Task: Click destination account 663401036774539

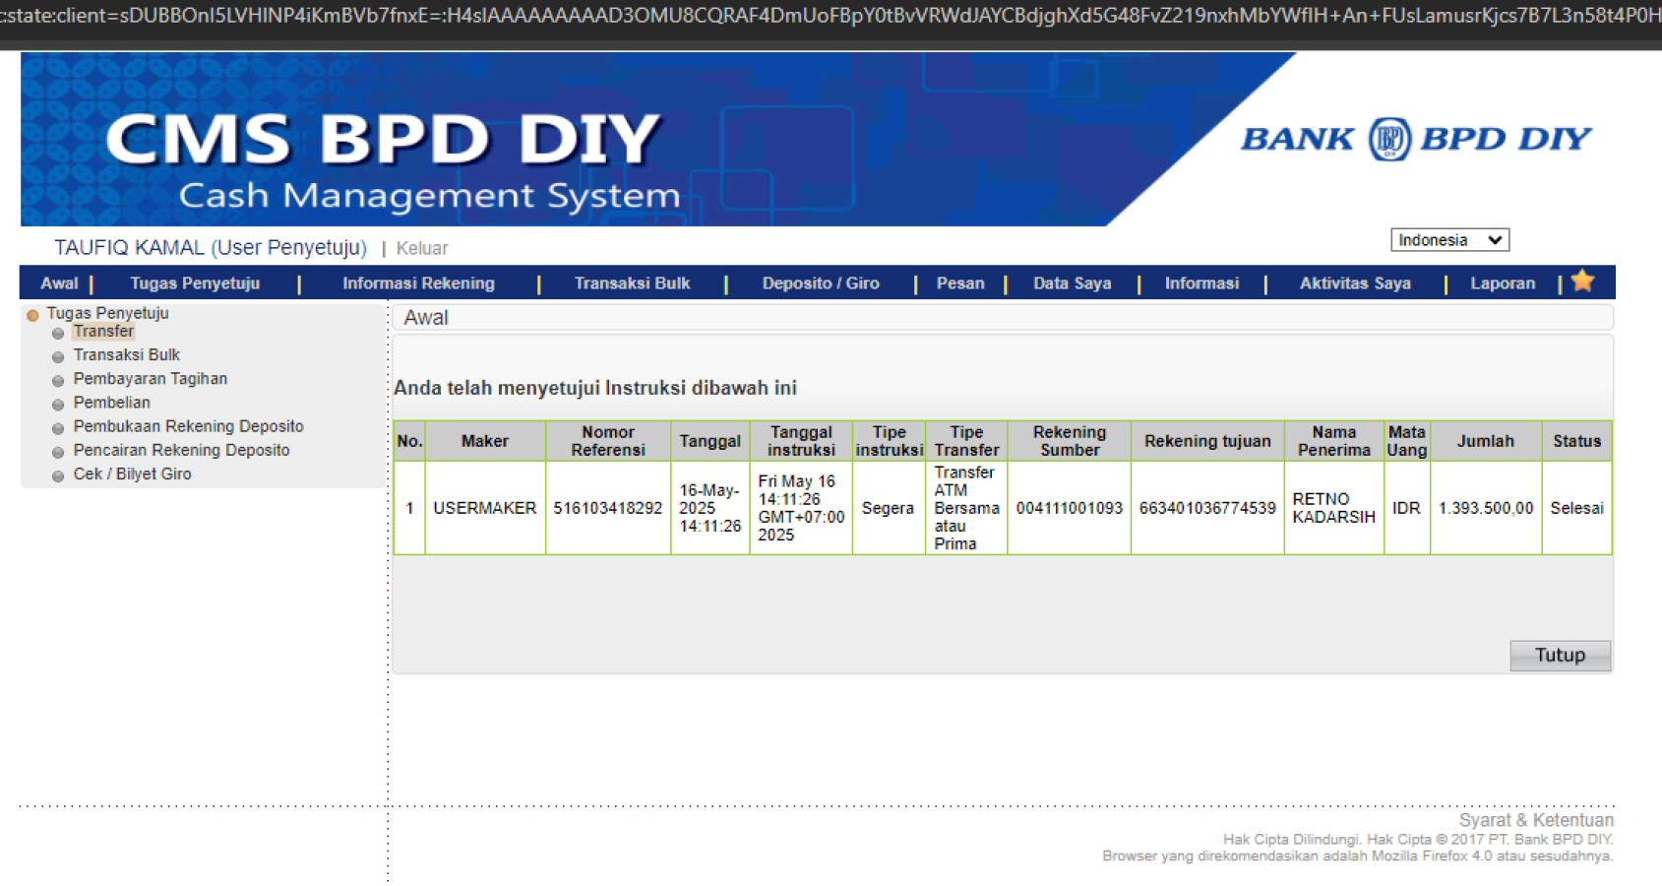Action: (1207, 508)
